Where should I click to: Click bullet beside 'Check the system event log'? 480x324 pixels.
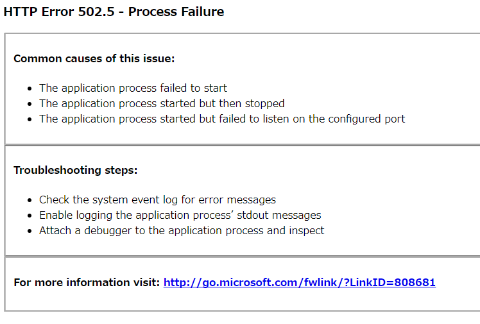[30, 200]
